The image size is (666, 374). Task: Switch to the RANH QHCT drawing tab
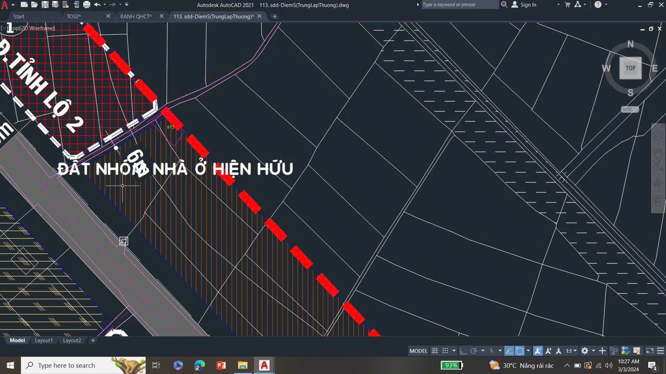(136, 16)
